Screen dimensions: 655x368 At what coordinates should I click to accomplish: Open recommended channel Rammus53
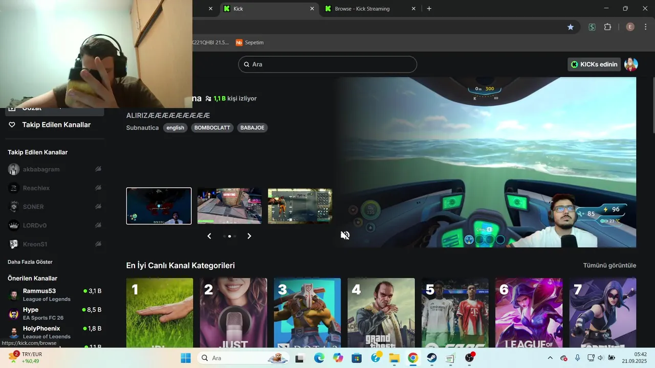pos(54,295)
